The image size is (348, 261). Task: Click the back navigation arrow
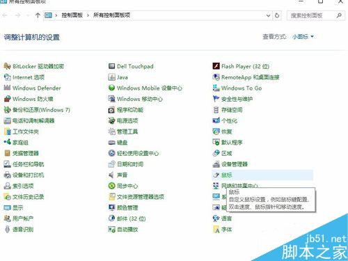point(5,15)
